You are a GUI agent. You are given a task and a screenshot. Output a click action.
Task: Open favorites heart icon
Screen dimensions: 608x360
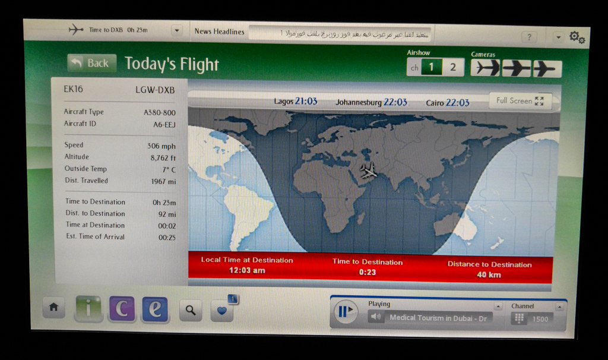click(221, 311)
